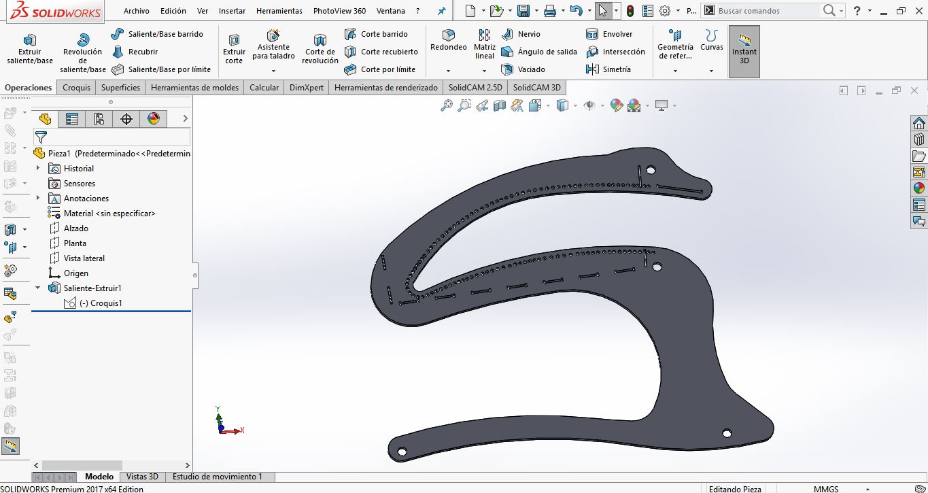This screenshot has width=928, height=493.
Task: Click the Envolver command
Action: point(609,34)
